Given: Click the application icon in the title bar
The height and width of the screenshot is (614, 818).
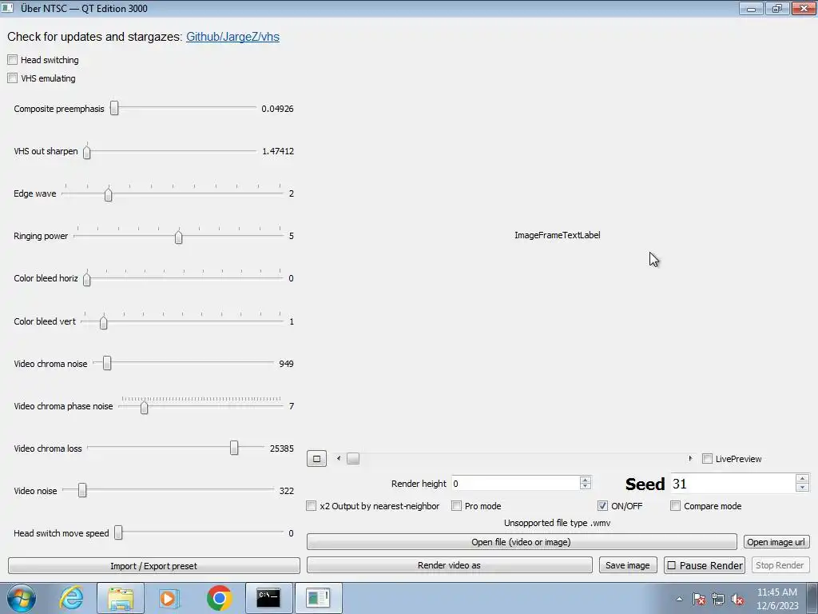Looking at the screenshot, I should [7, 8].
